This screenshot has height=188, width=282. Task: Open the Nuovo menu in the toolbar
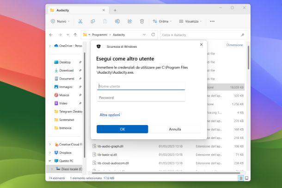[60, 21]
